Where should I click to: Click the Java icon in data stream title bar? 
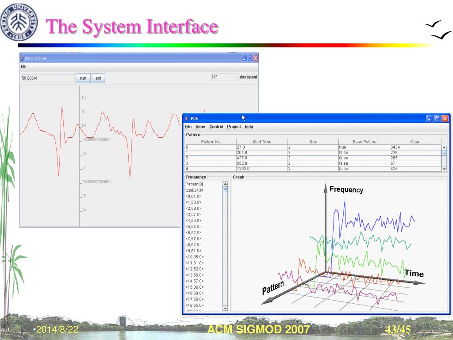(22, 58)
